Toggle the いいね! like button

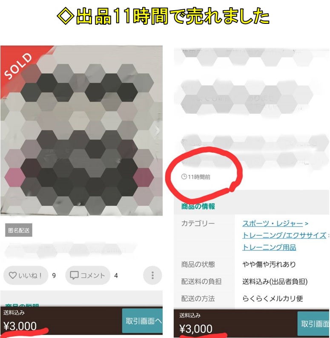pyautogui.click(x=26, y=275)
